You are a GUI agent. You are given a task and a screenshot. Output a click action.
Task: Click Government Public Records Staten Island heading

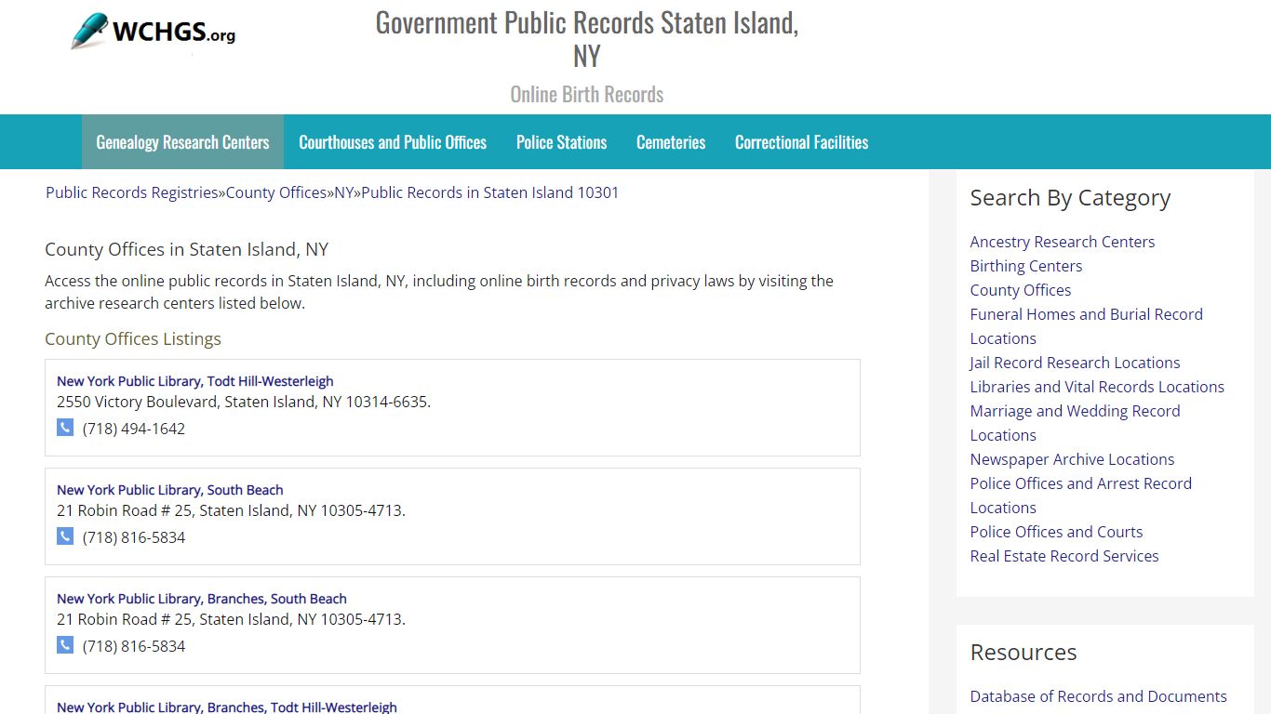click(587, 39)
